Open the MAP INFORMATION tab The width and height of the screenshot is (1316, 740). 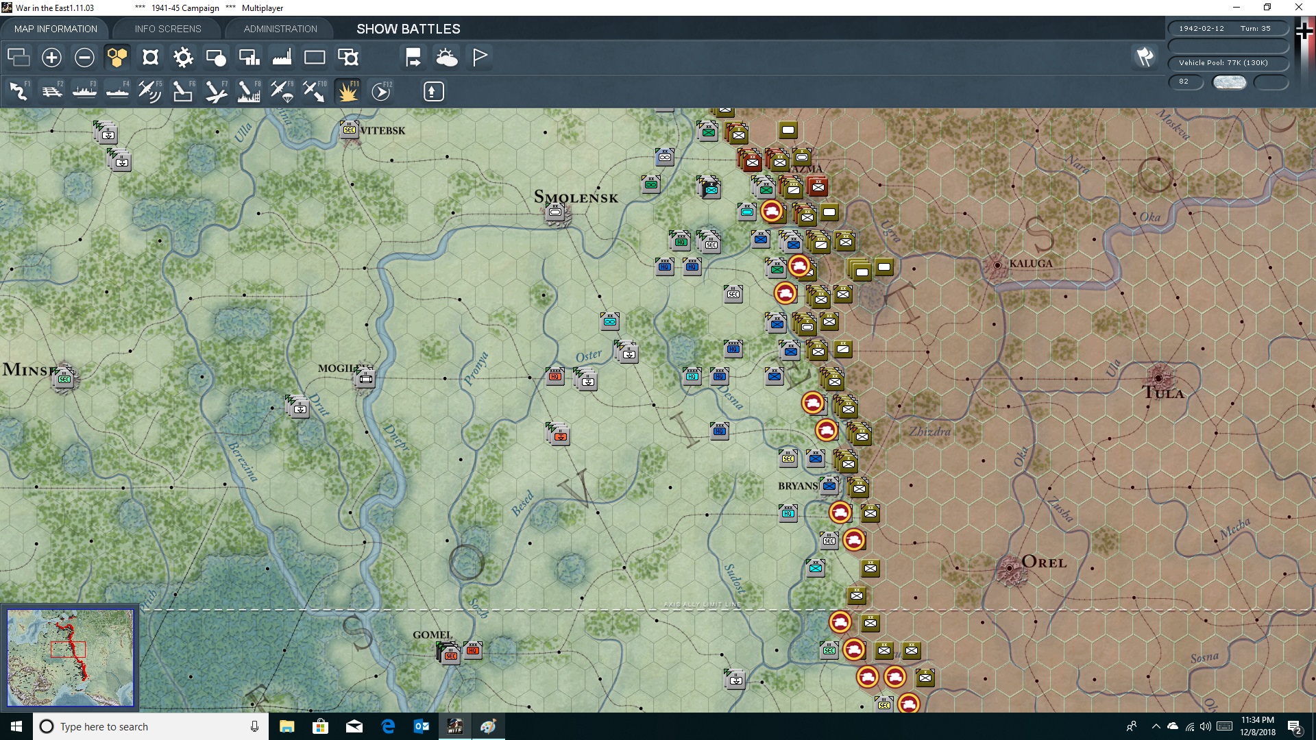(56, 29)
